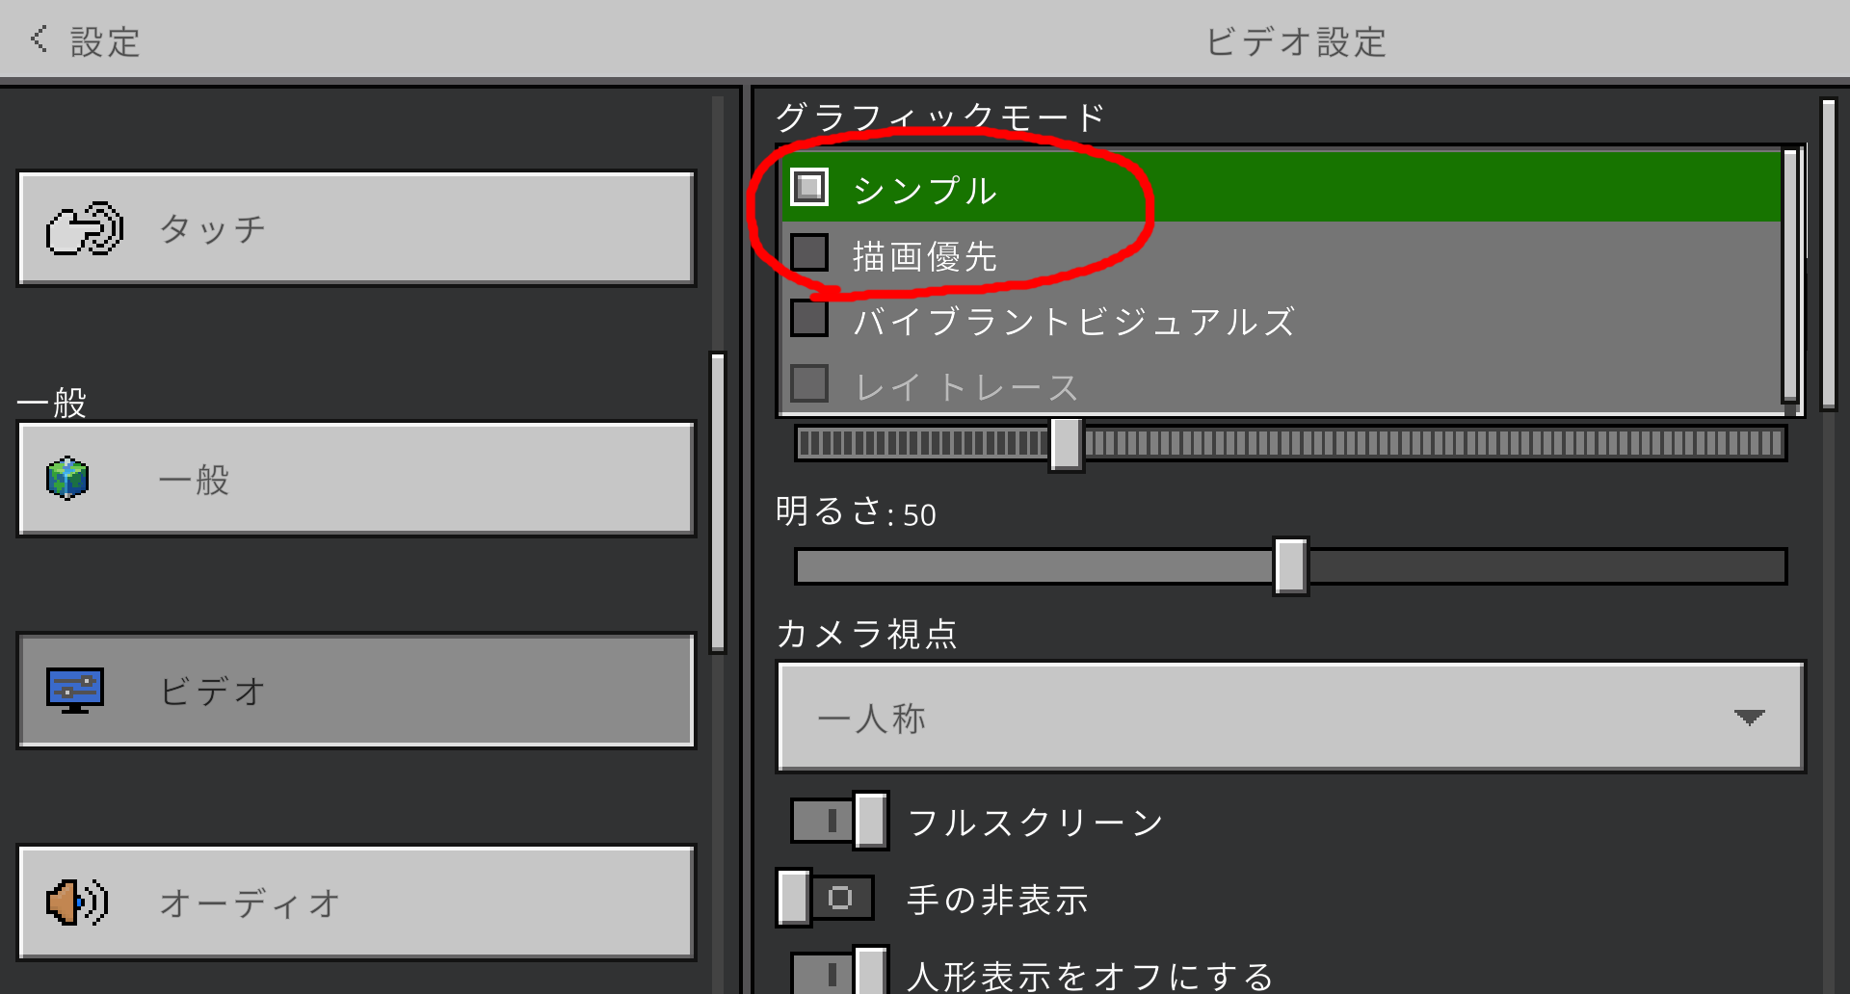This screenshot has width=1850, height=994.
Task: Open the 一般 settings tab
Action: tap(357, 479)
